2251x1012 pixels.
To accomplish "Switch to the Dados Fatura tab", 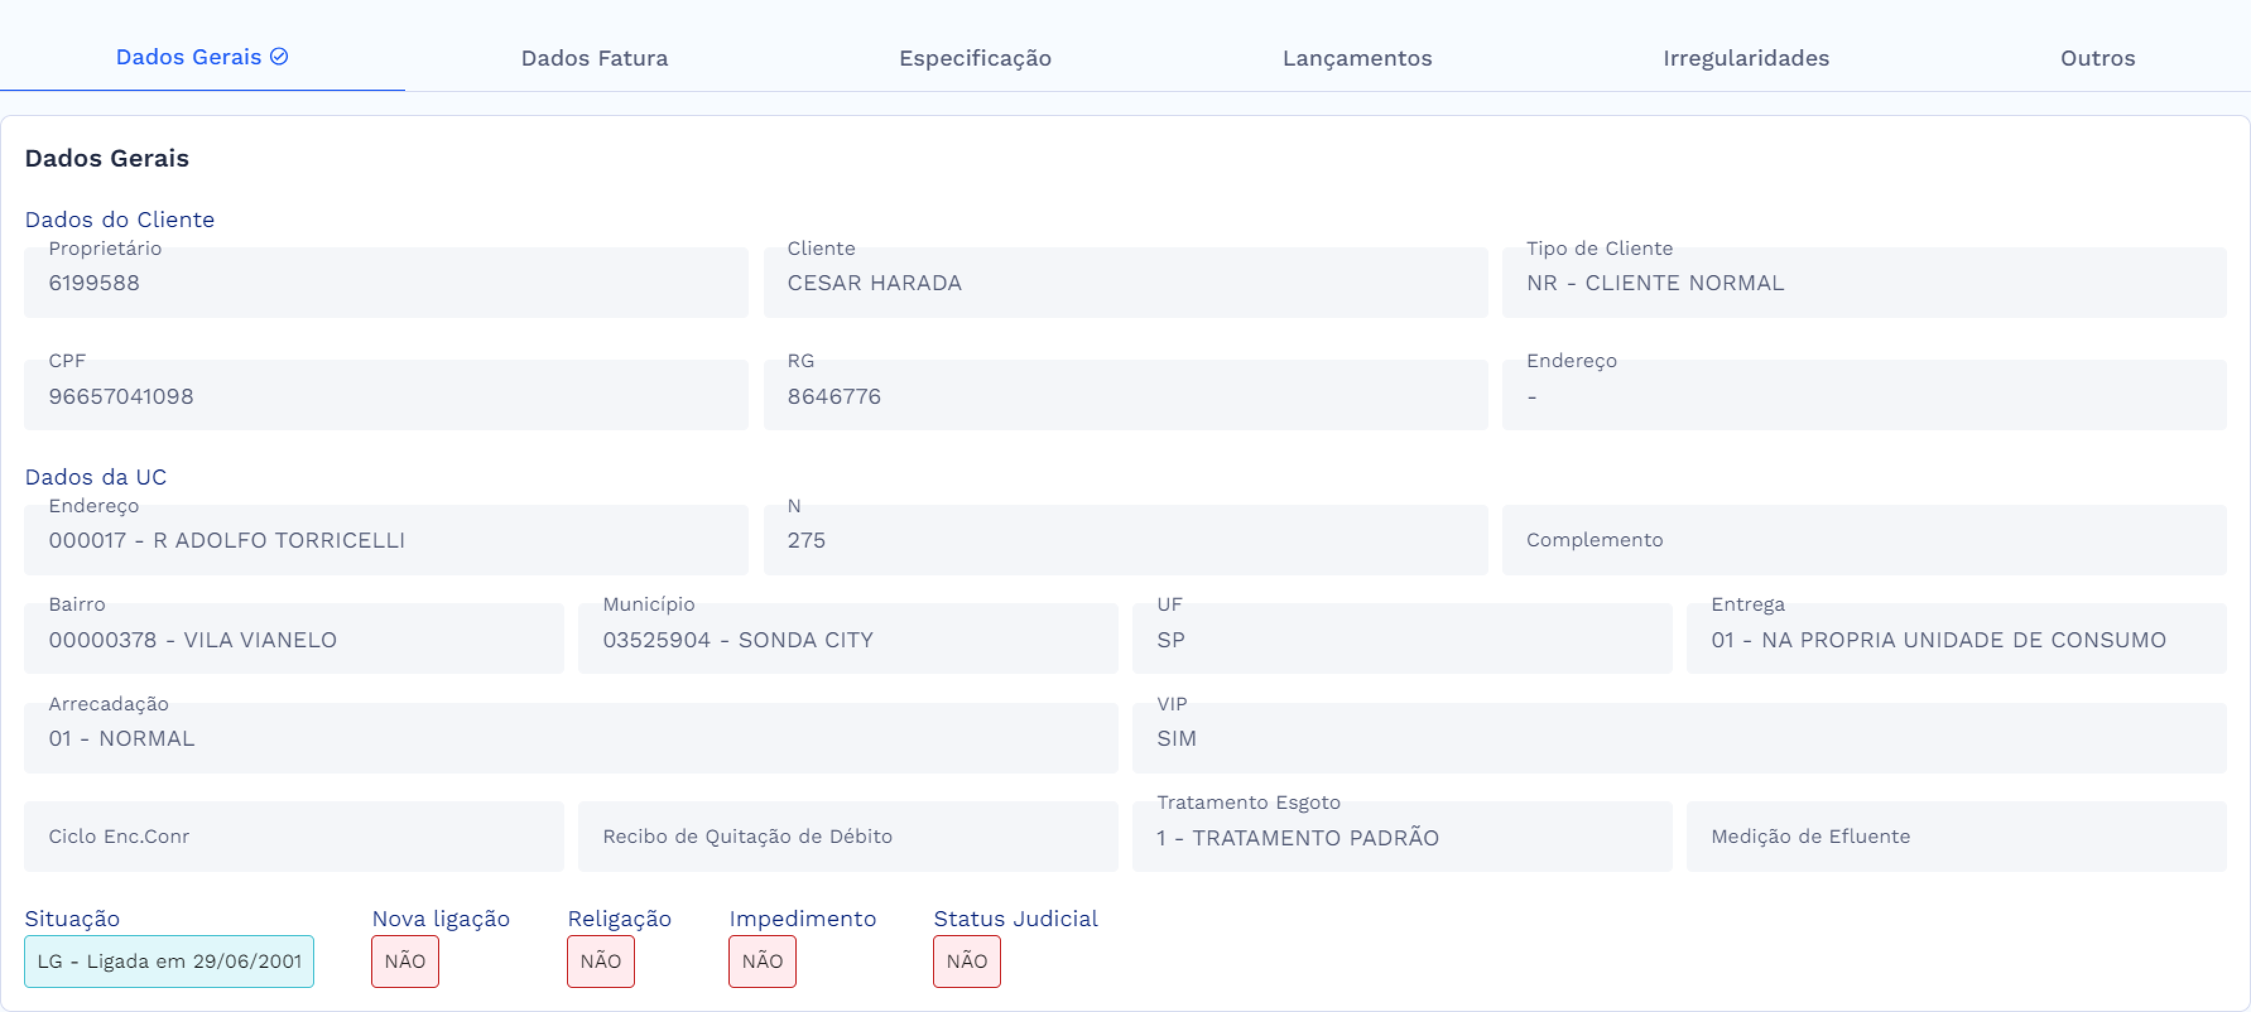I will (x=594, y=57).
